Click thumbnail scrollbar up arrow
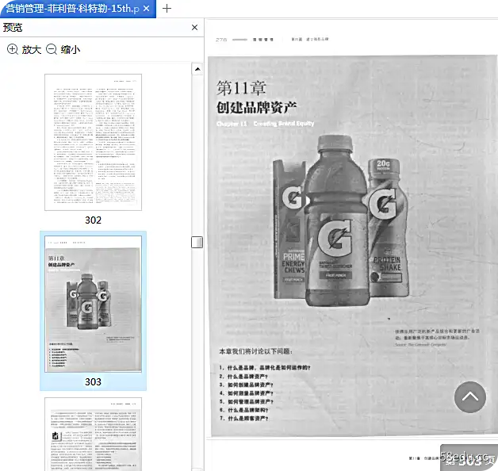The image size is (498, 471). [197, 69]
